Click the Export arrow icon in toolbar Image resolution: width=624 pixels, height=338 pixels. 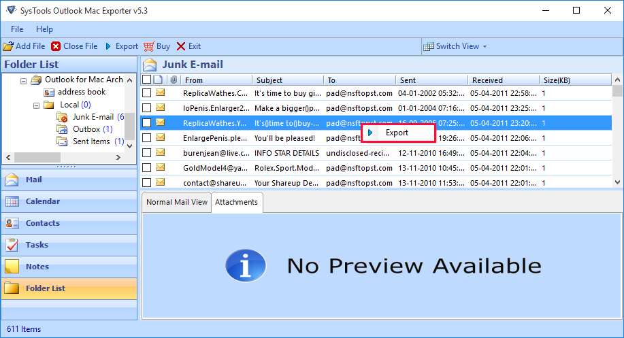[x=108, y=46]
